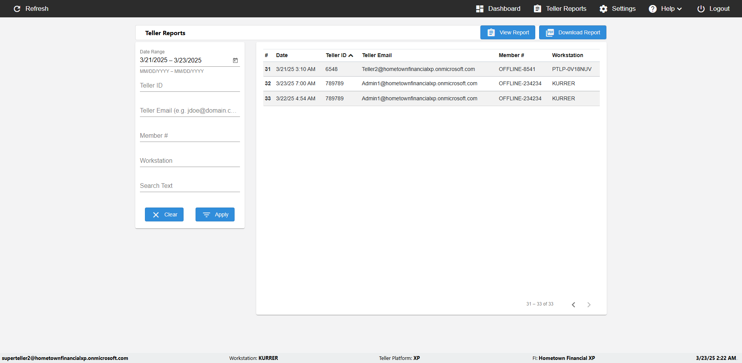
Task: Click the View Report button
Action: 508,32
